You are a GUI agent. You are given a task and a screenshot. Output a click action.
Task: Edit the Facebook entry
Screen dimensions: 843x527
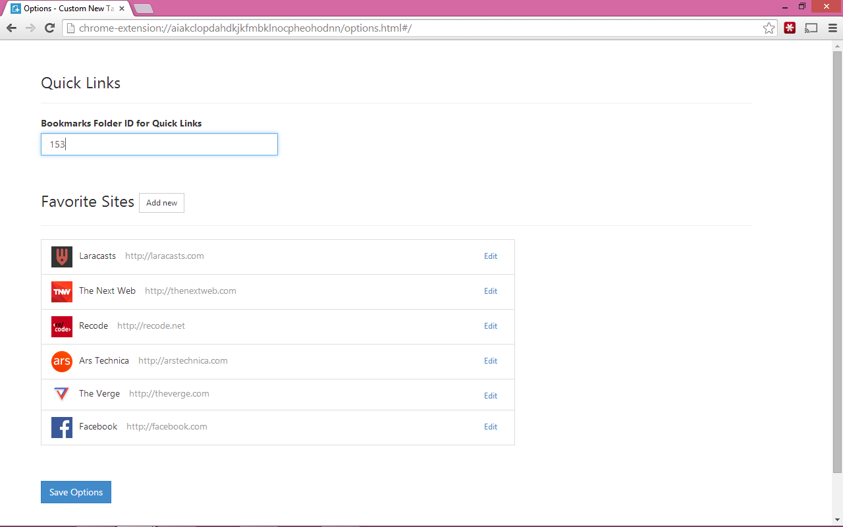pos(491,427)
